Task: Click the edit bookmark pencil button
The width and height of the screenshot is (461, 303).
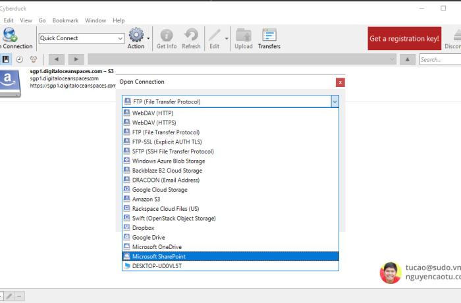Action: tap(9, 296)
